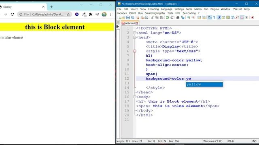The image size is (259, 145).
Task: Click the yellow 'this is Block element' heading
Action: [55, 27]
